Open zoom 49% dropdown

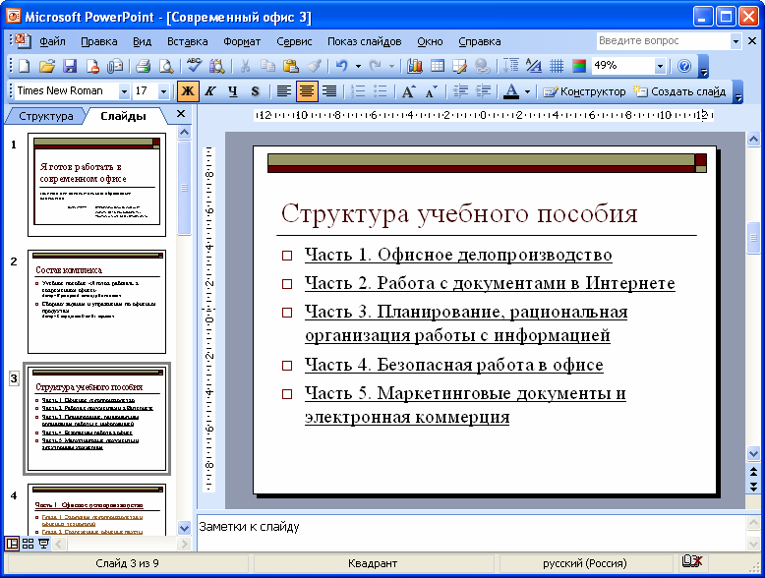click(660, 66)
